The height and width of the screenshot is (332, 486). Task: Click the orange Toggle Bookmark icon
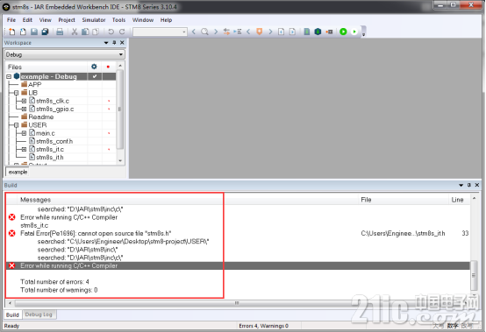(260, 32)
